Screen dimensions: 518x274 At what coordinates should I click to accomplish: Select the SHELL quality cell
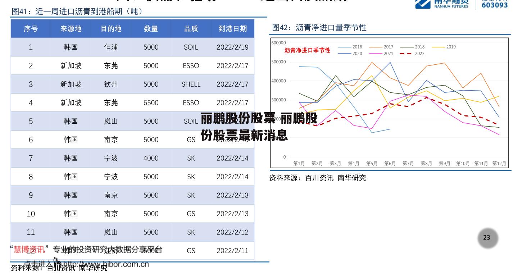(x=191, y=84)
